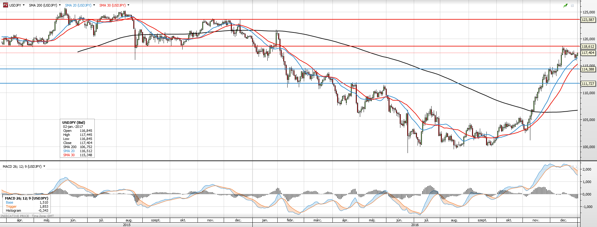Maximize the main price chart panel

pos(572,6)
